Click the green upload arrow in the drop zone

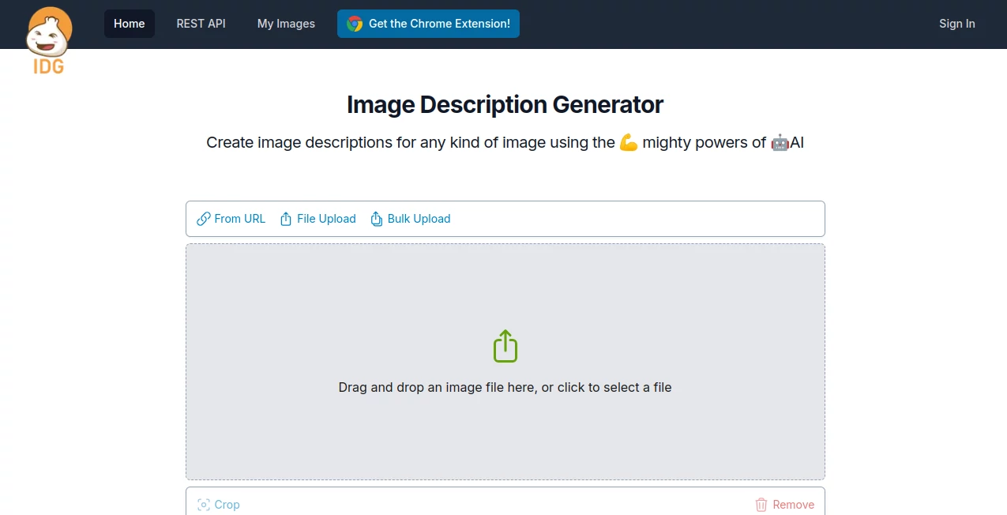coord(505,345)
